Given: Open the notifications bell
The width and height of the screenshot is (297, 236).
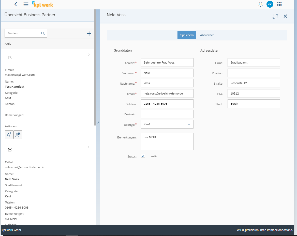Looking at the screenshot, I should [260, 4].
